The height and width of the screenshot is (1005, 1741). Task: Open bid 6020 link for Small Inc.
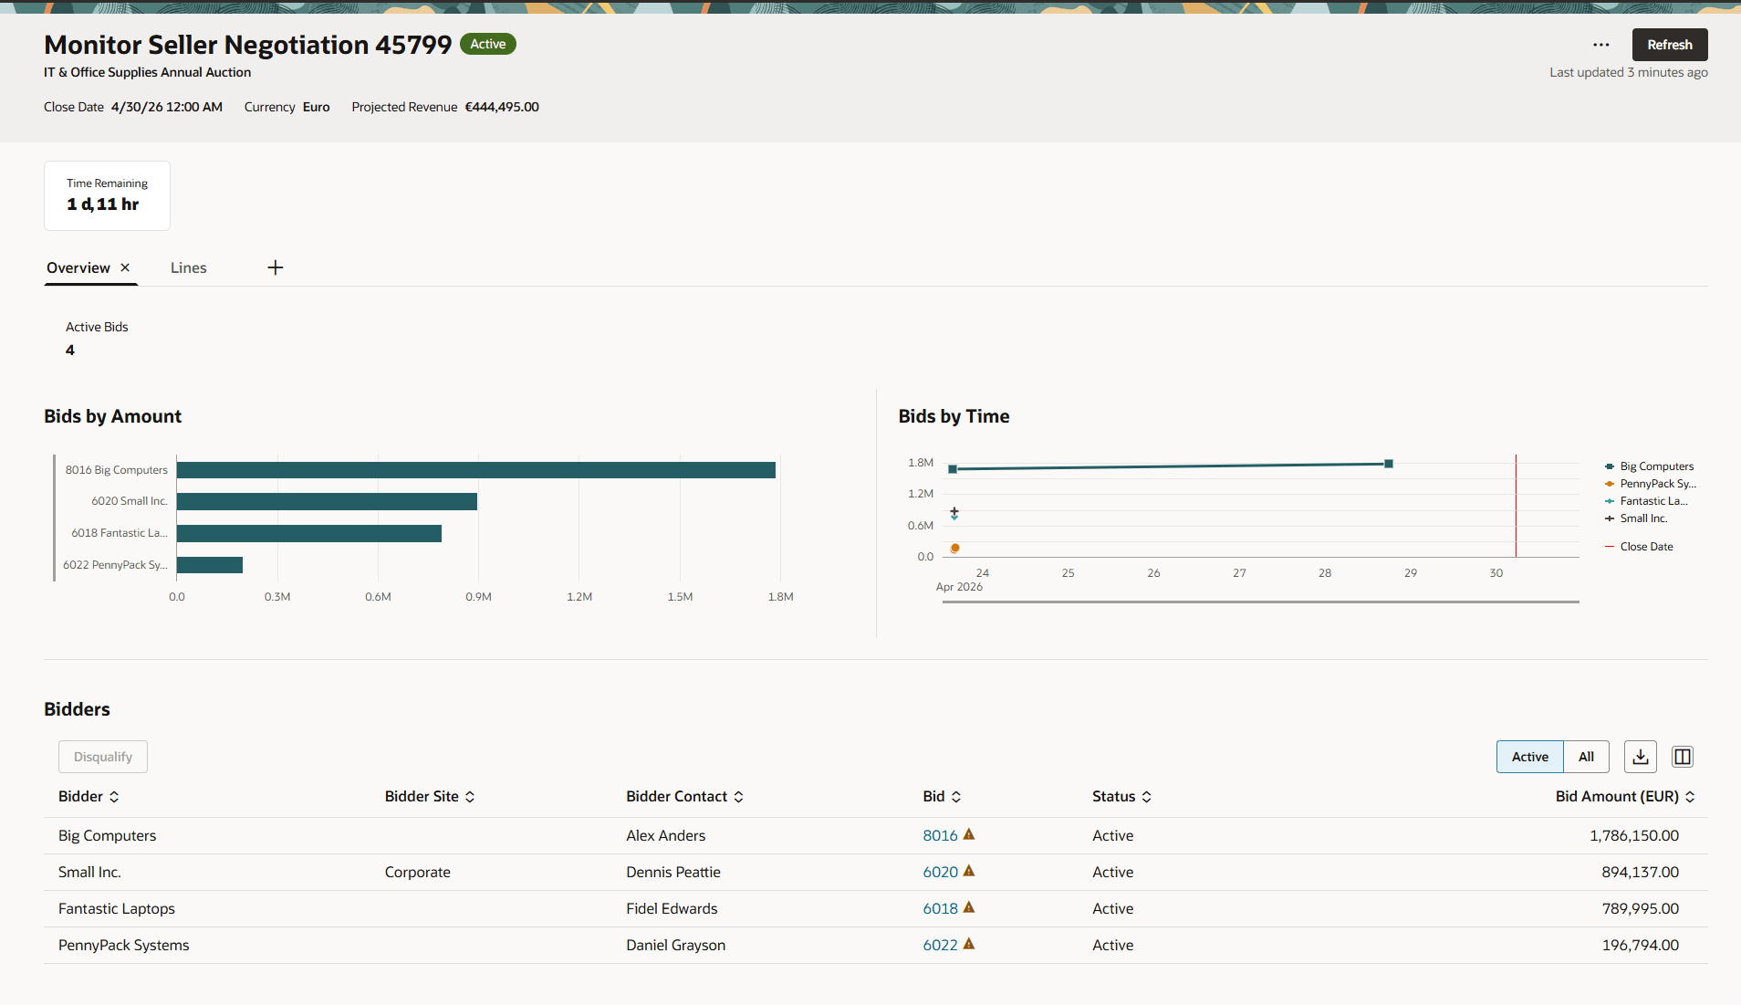[940, 872]
